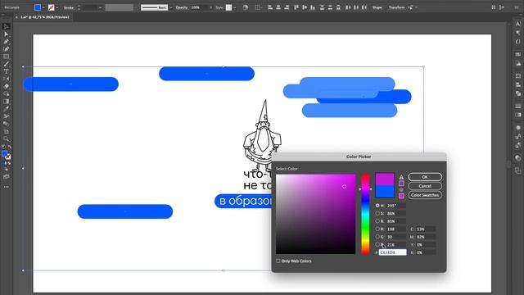
Task: Select the Direct Selection tool
Action: click(x=6, y=34)
